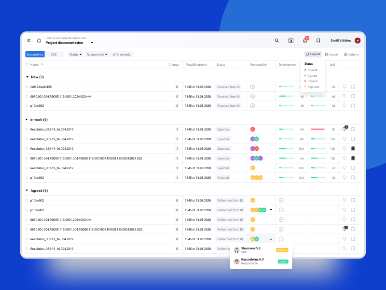Tick the checkbox for fe0123nsdd455

(x=27, y=87)
